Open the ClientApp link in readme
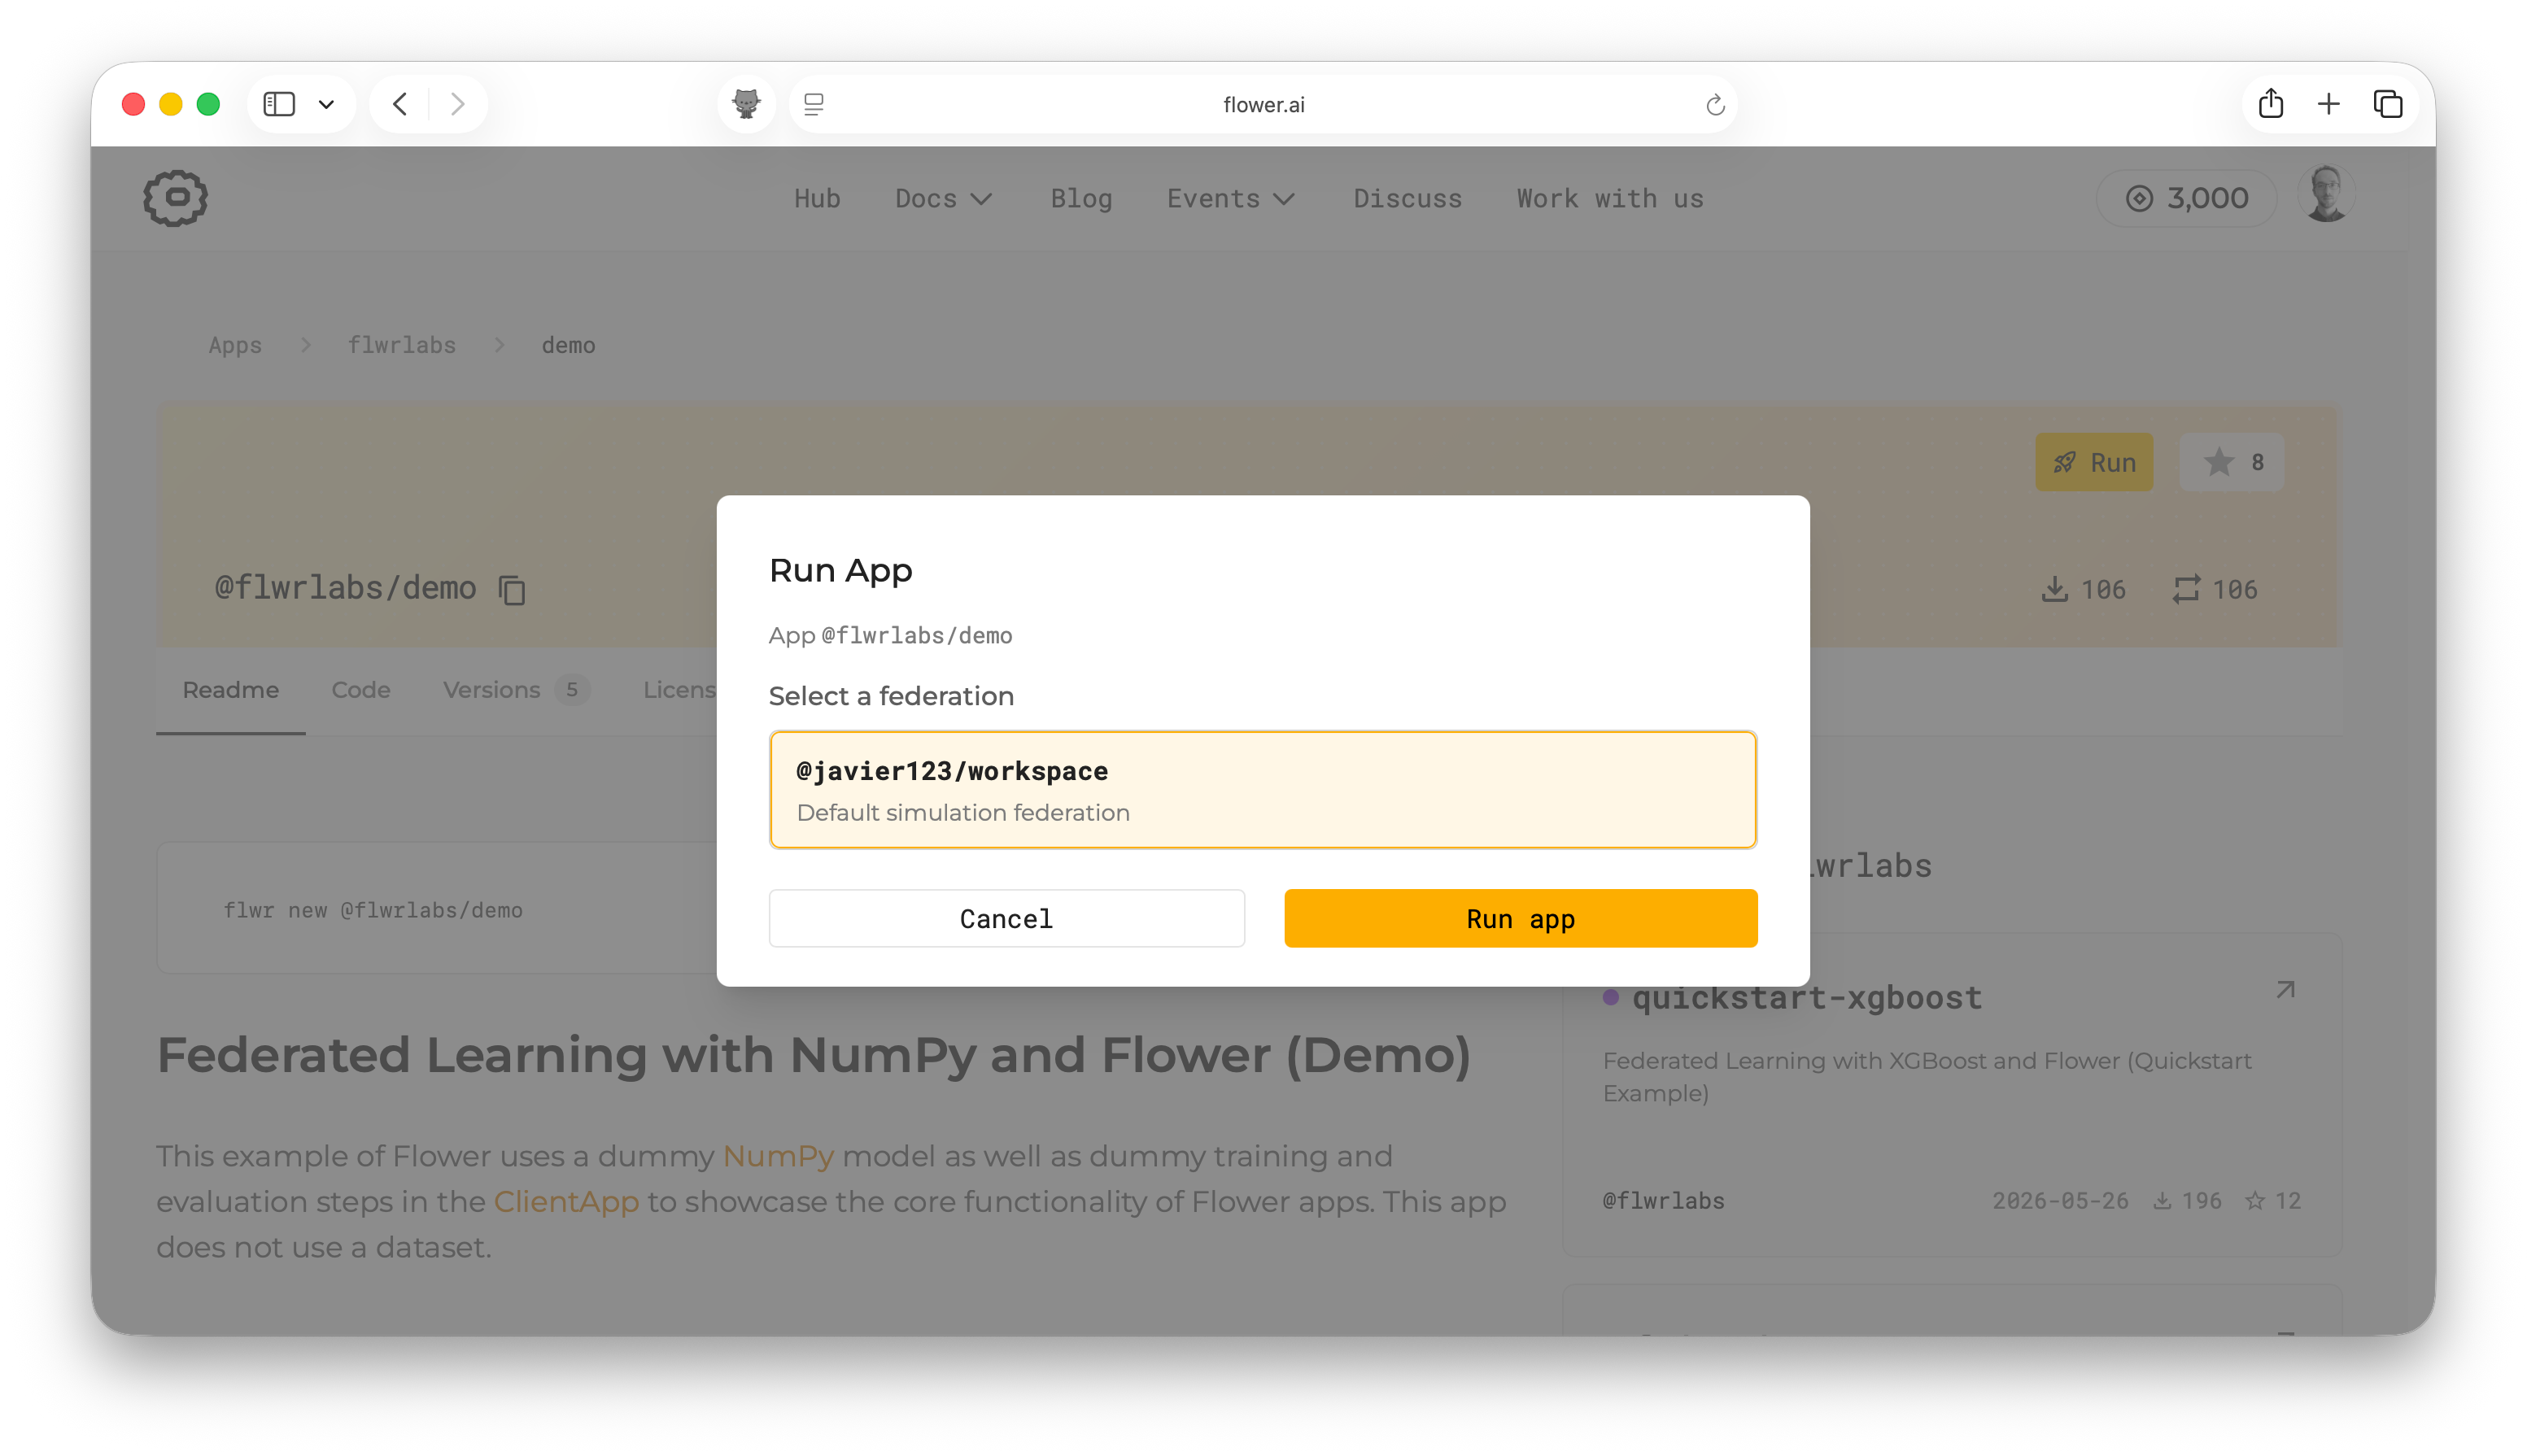 [566, 1202]
